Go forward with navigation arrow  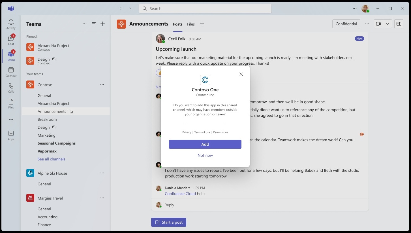point(130,9)
